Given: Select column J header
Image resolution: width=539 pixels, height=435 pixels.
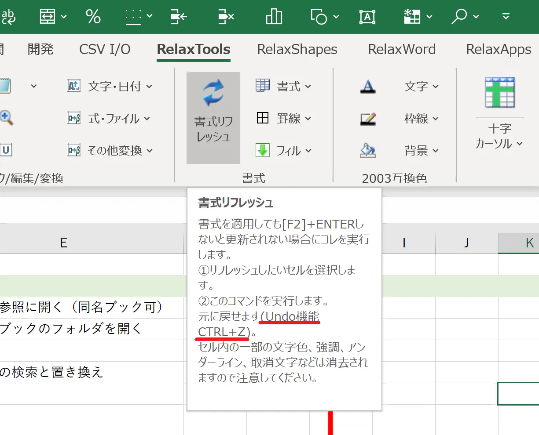Looking at the screenshot, I should tap(466, 243).
